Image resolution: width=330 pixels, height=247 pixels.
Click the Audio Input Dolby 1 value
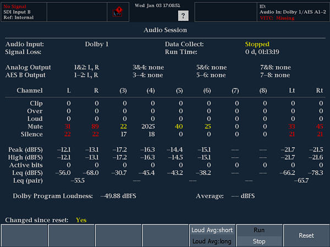[x=97, y=44]
